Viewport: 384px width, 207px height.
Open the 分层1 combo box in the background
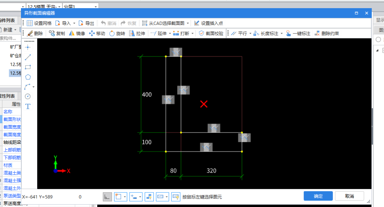click(x=81, y=6)
